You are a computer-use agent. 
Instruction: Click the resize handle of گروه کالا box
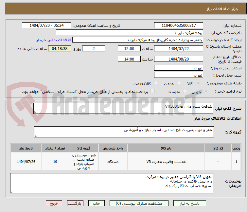[36, 136]
